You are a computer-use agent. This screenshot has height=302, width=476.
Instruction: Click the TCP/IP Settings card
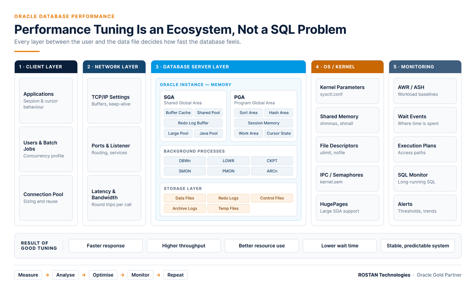pyautogui.click(x=114, y=100)
